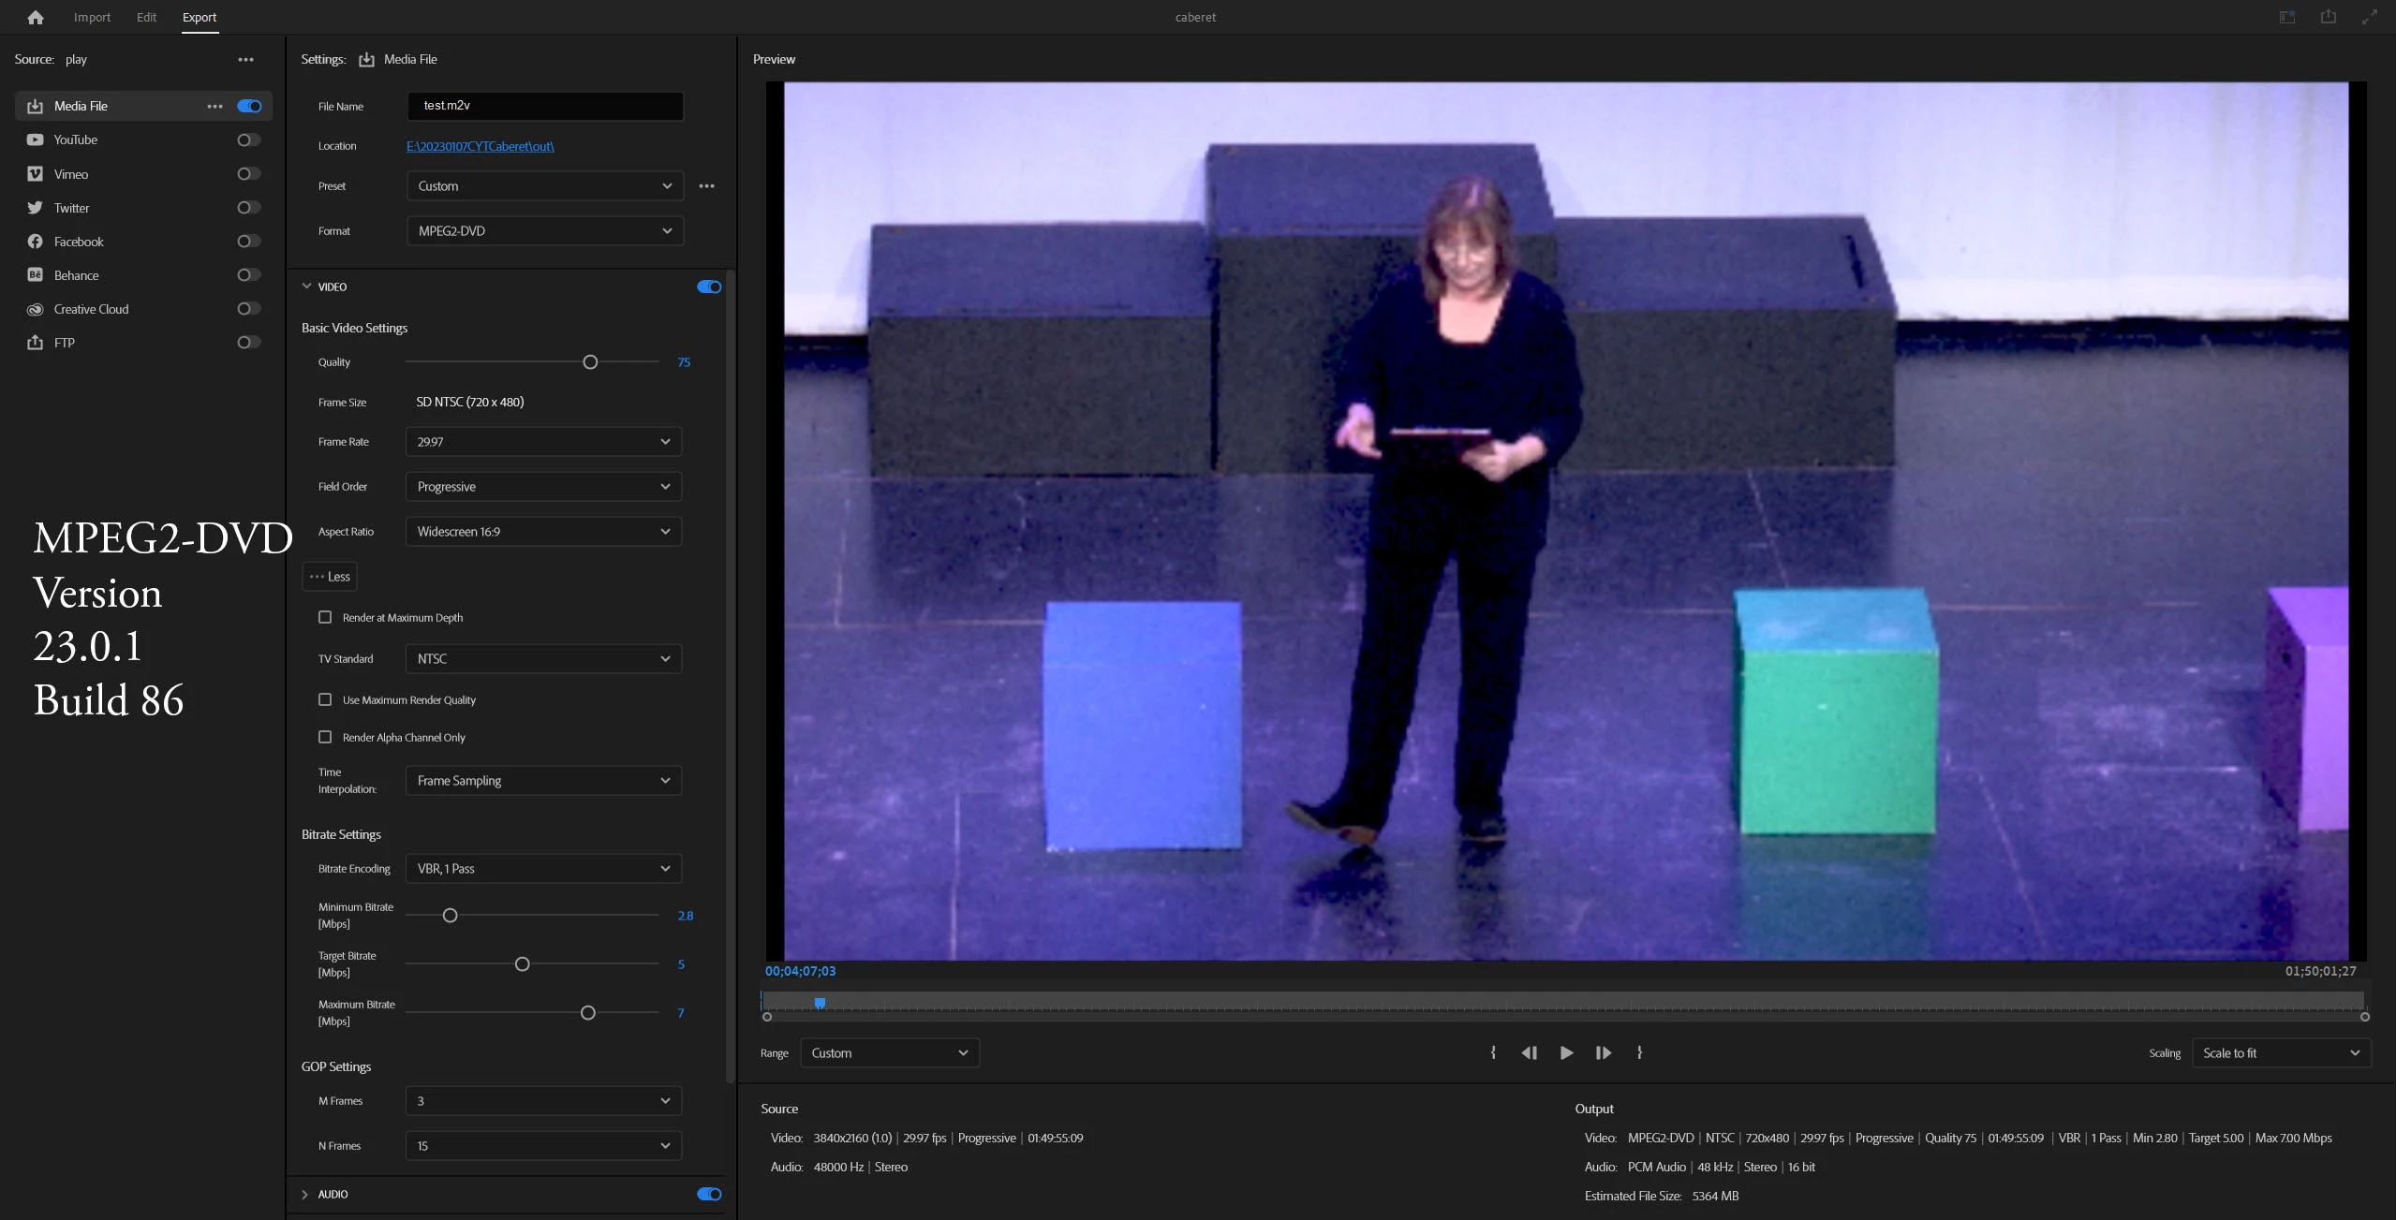Click the output location path link
Viewport: 2396px width, 1220px height.
pyautogui.click(x=480, y=146)
